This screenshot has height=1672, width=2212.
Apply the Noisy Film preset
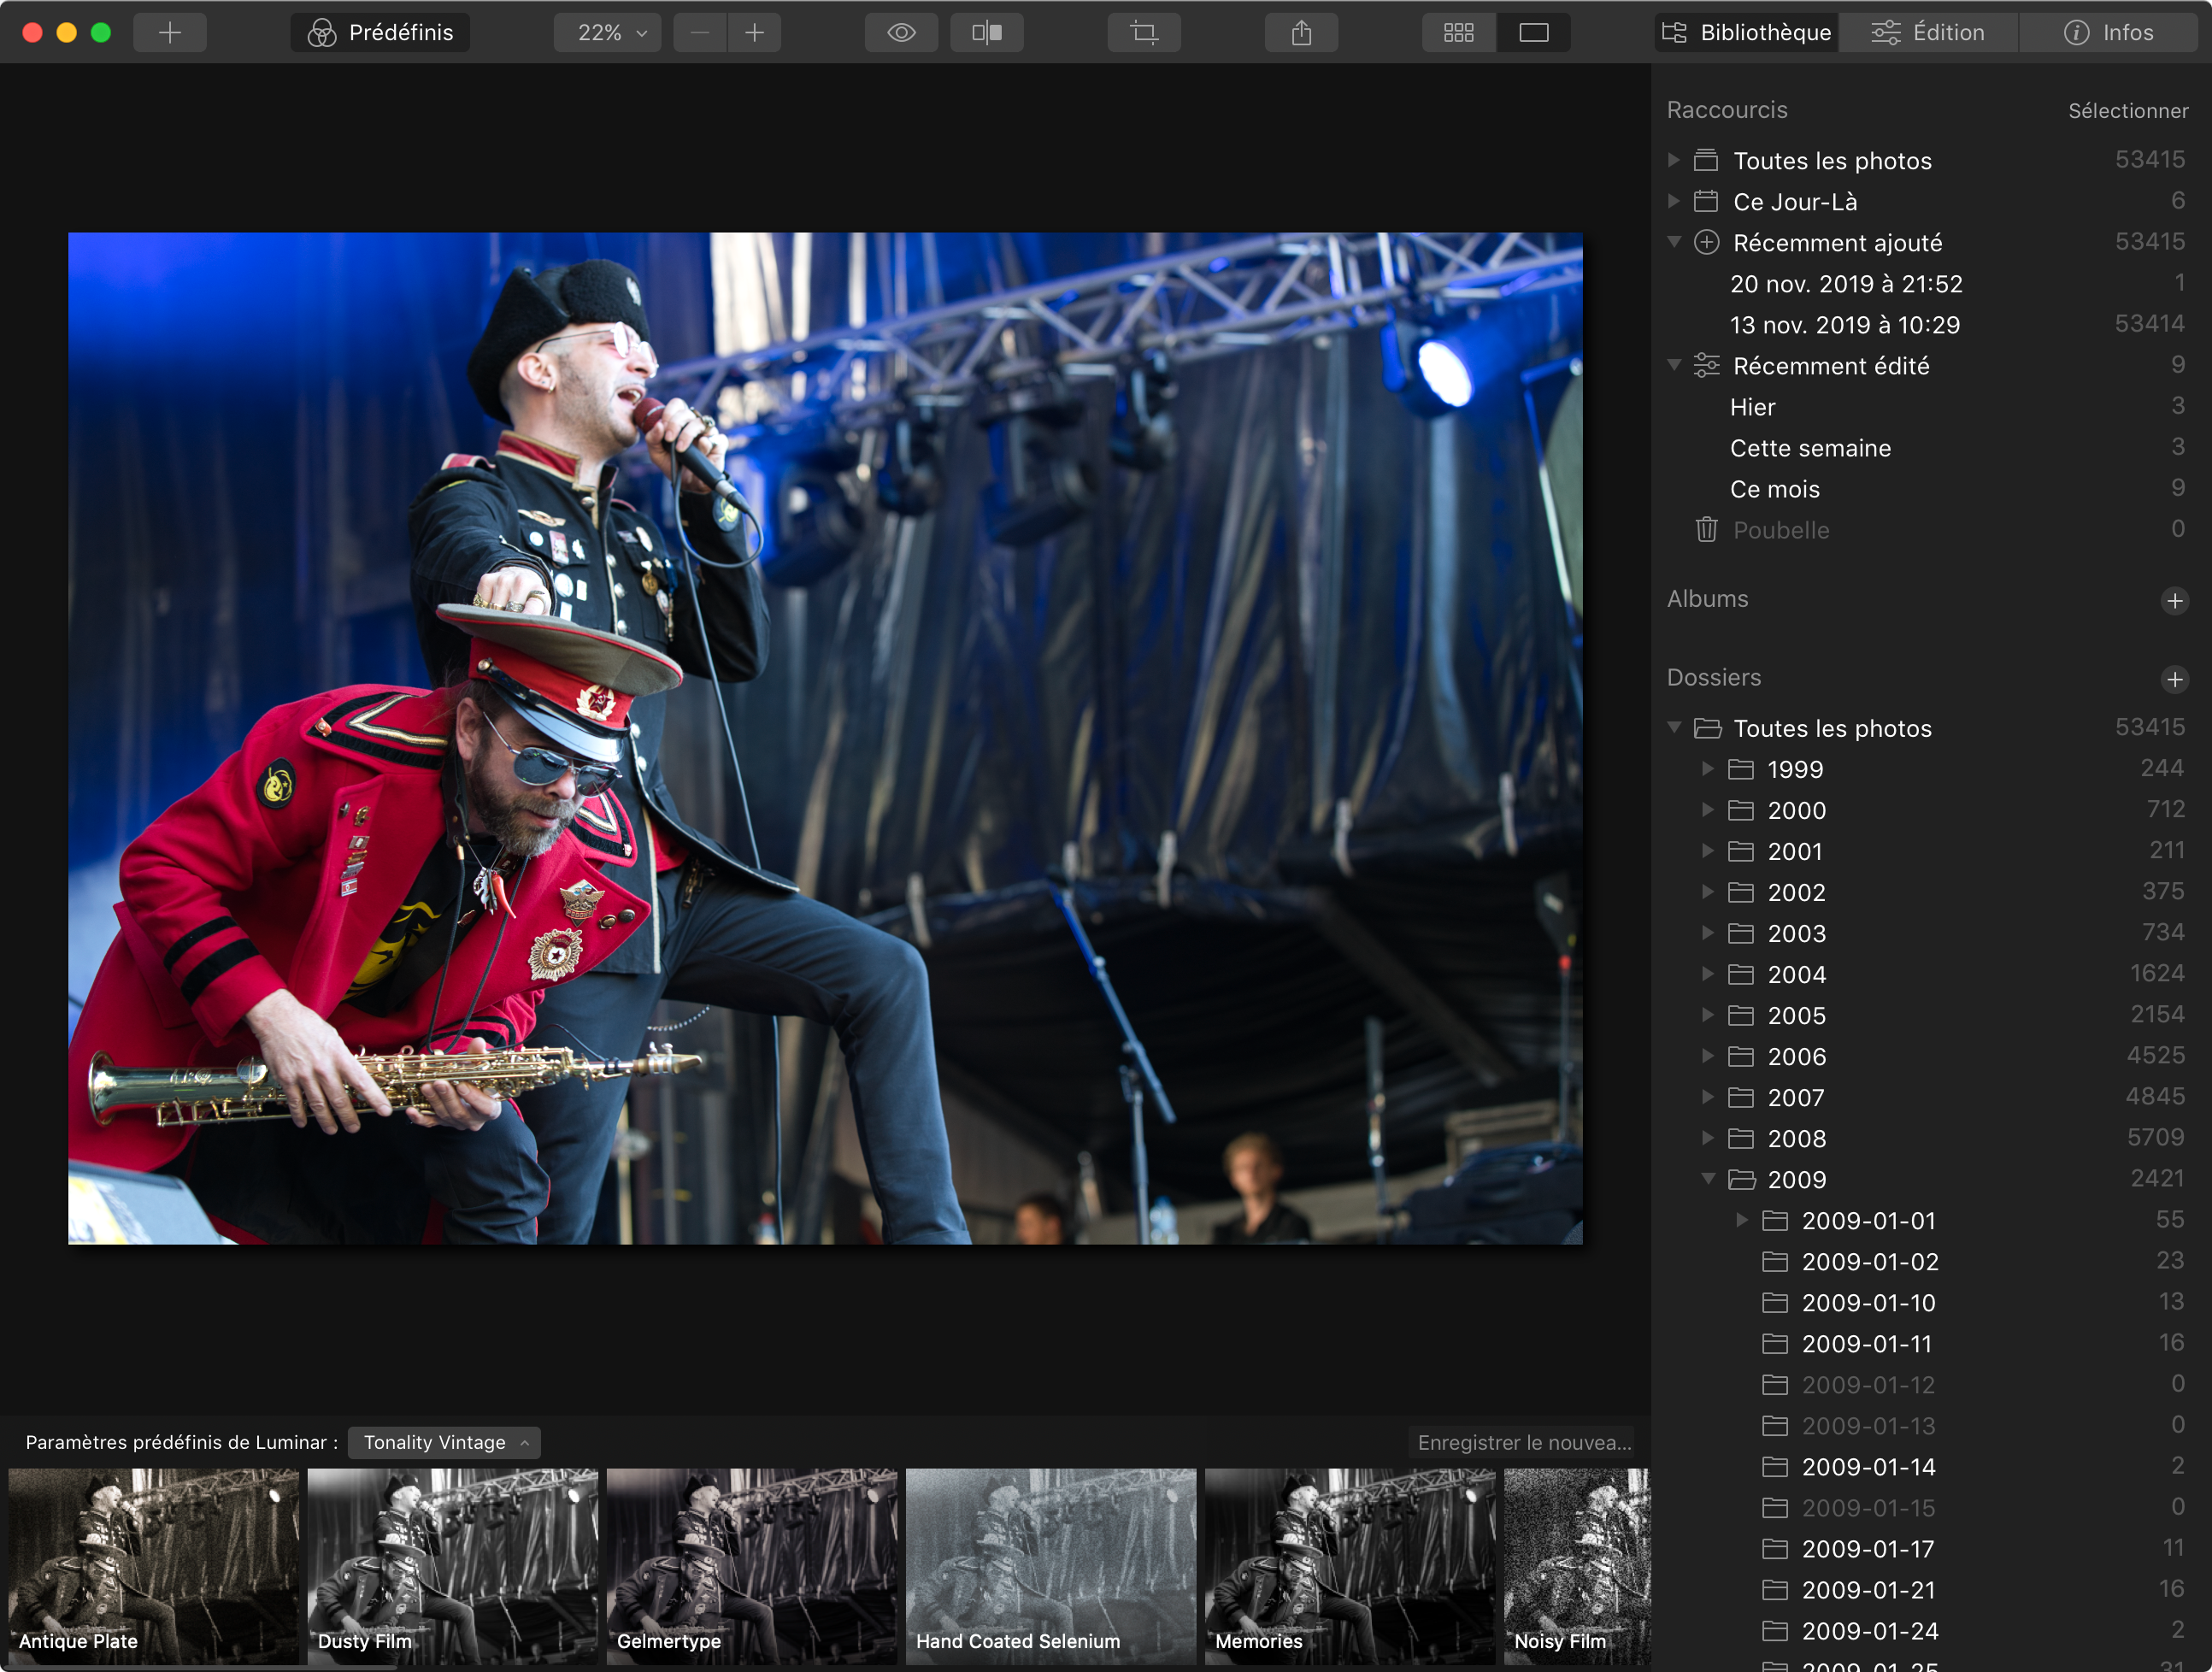click(1576, 1565)
